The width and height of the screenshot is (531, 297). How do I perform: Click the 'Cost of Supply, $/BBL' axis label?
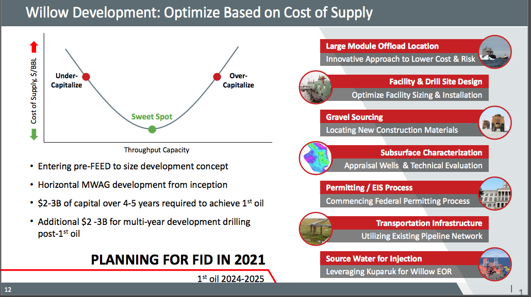click(34, 91)
